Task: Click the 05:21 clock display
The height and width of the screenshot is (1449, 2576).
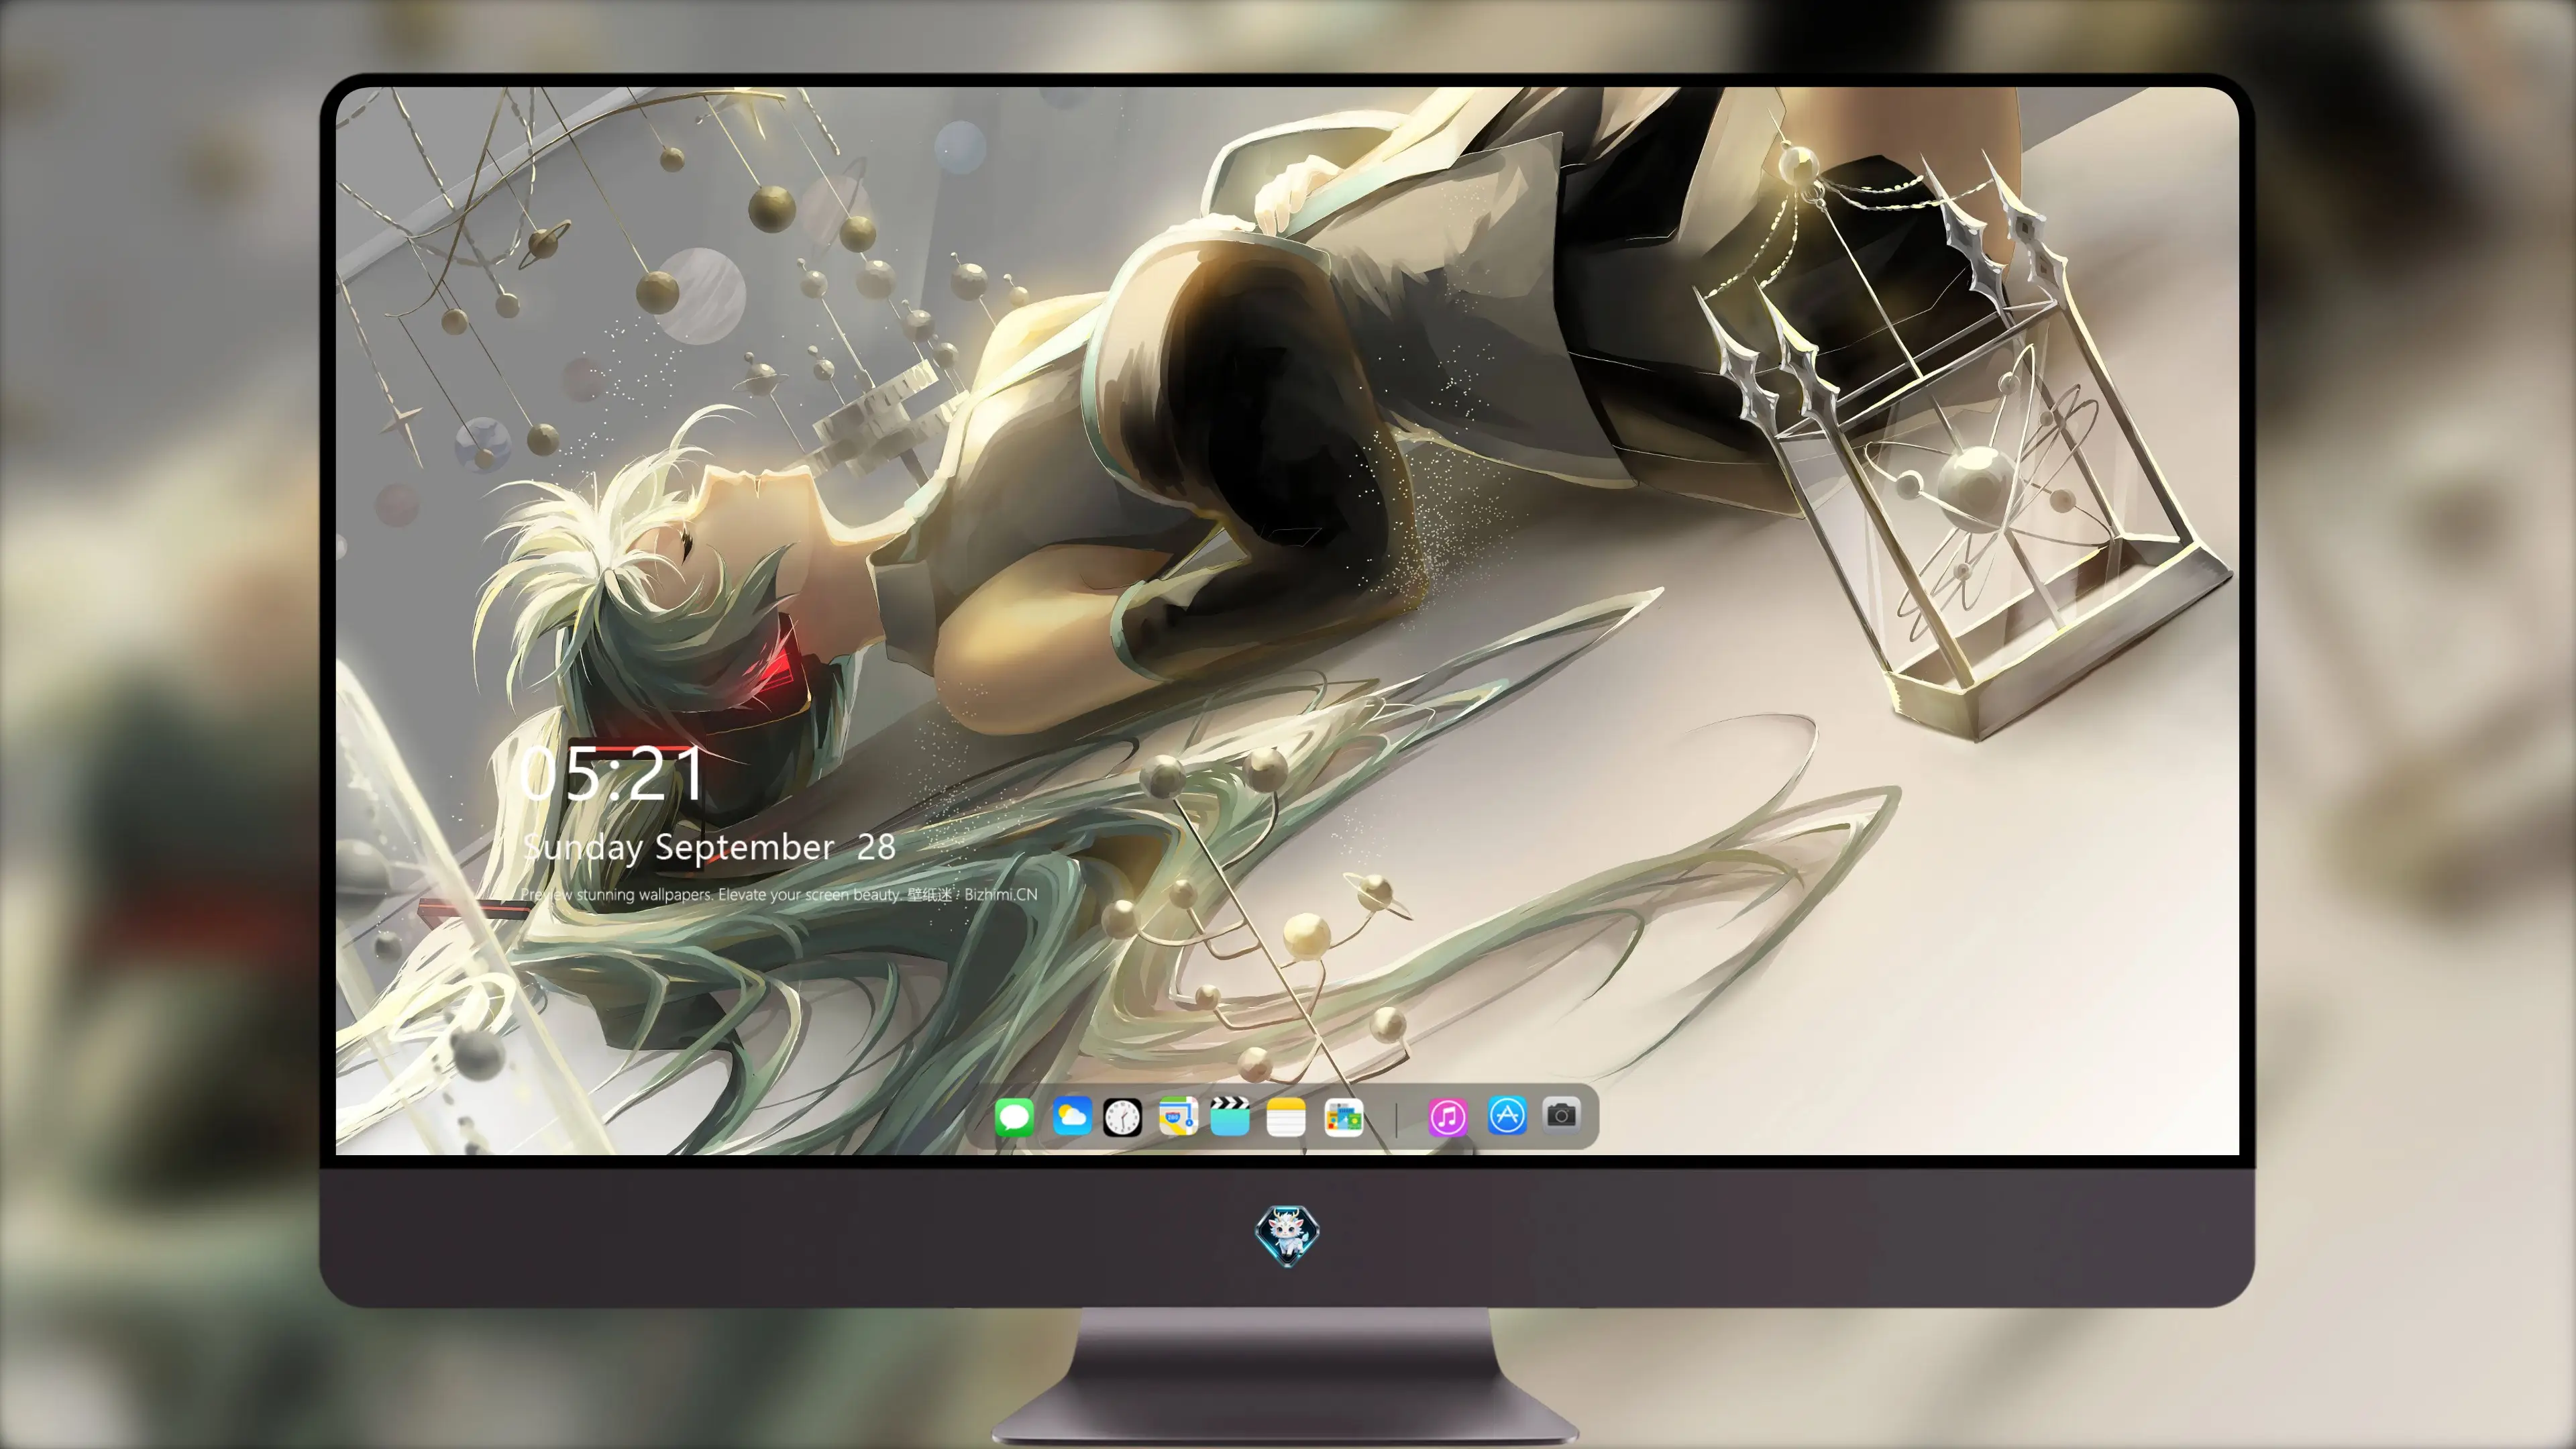Action: pos(612,774)
